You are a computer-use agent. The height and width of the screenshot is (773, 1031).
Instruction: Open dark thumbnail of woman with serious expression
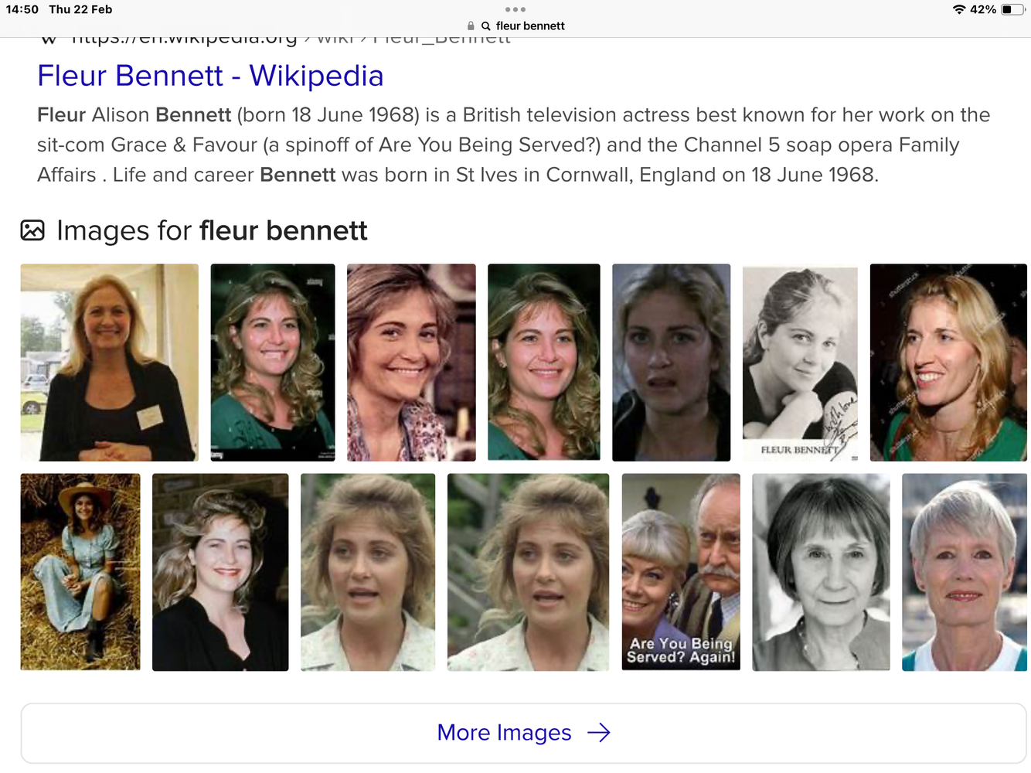pyautogui.click(x=671, y=363)
